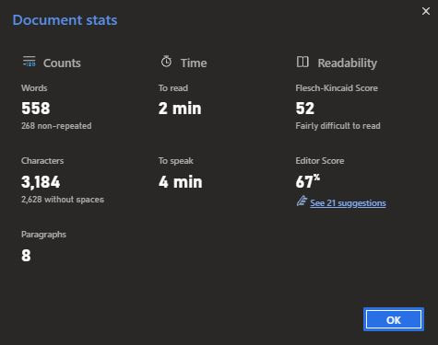Click the Readability heading

point(348,63)
